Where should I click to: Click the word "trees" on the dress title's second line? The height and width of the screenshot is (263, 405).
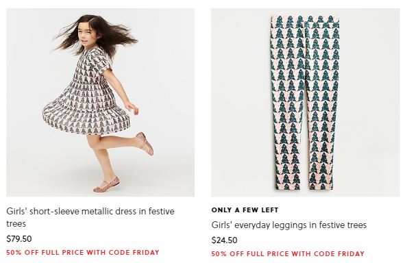pos(16,223)
